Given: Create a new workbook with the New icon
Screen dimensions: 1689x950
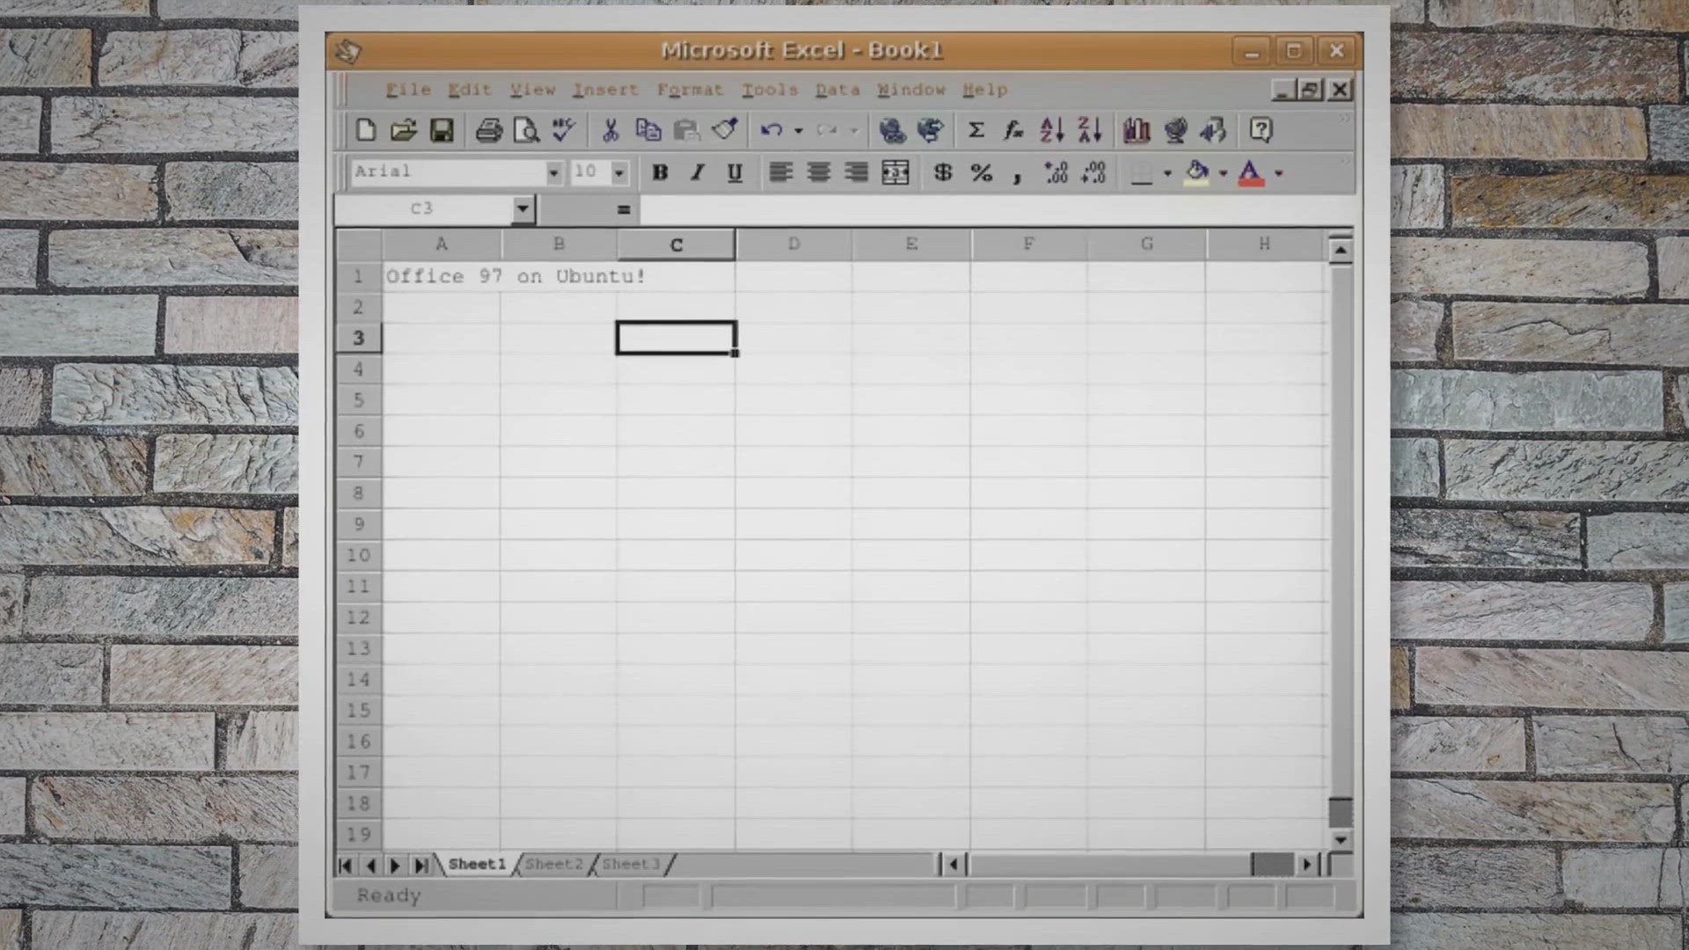Looking at the screenshot, I should click(x=366, y=130).
